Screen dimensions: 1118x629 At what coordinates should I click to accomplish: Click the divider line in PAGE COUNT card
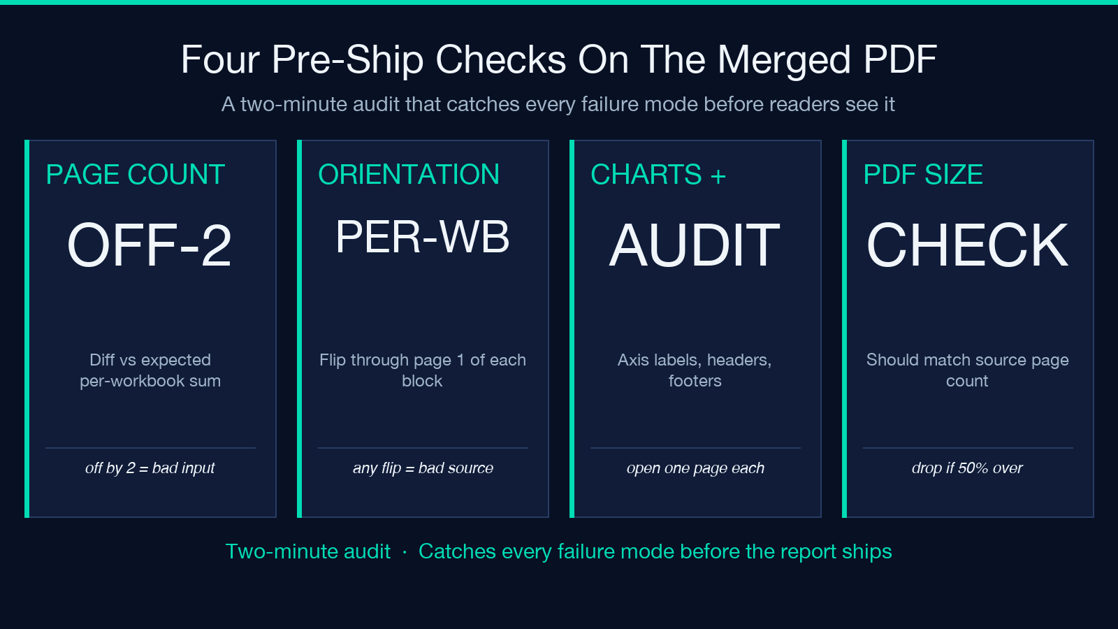(150, 448)
